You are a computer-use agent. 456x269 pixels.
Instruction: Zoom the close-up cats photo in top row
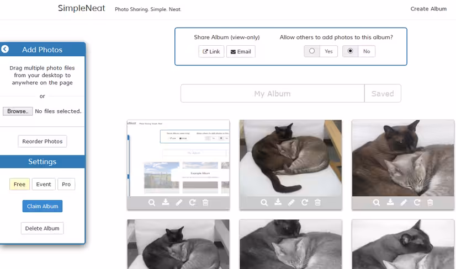pyautogui.click(x=377, y=202)
